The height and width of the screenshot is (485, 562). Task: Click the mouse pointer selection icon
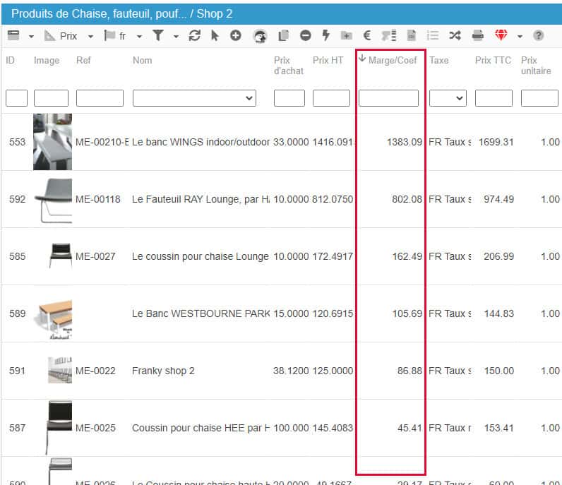click(215, 35)
